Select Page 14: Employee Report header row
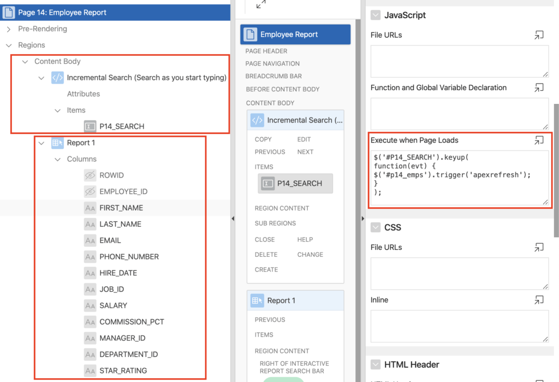The width and height of the screenshot is (559, 382). tap(115, 12)
